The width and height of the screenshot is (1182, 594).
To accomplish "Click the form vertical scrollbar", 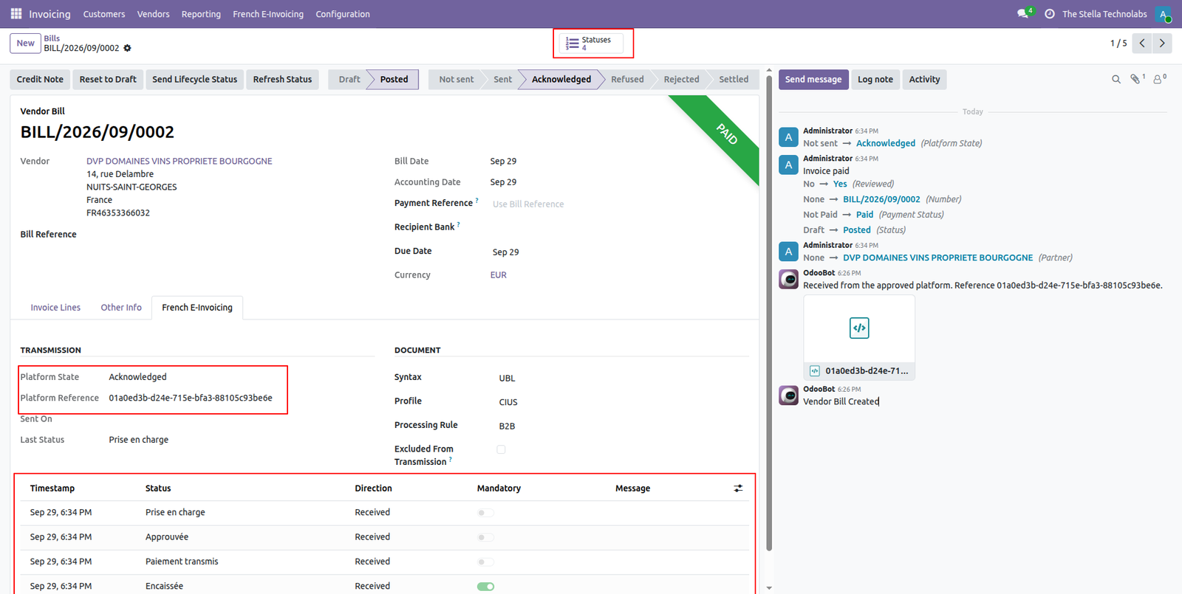I will (x=769, y=314).
